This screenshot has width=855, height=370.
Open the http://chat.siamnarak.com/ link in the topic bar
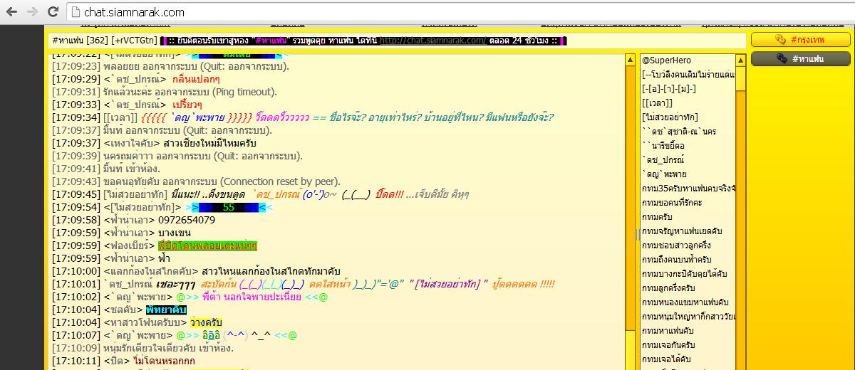[x=433, y=41]
